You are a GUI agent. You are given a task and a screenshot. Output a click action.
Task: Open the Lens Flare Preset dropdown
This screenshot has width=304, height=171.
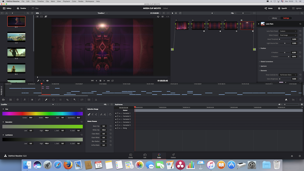pos(288,31)
